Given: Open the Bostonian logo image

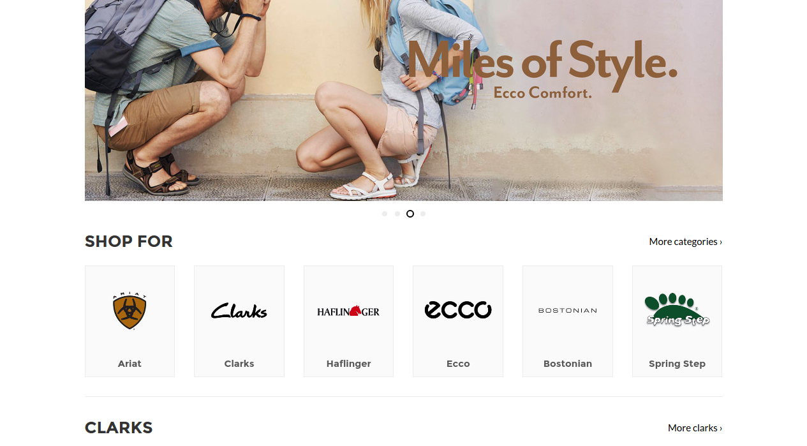Looking at the screenshot, I should (x=568, y=311).
